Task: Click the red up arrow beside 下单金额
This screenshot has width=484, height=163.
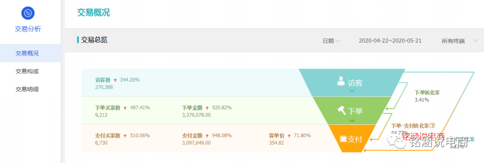Action: (x=207, y=108)
